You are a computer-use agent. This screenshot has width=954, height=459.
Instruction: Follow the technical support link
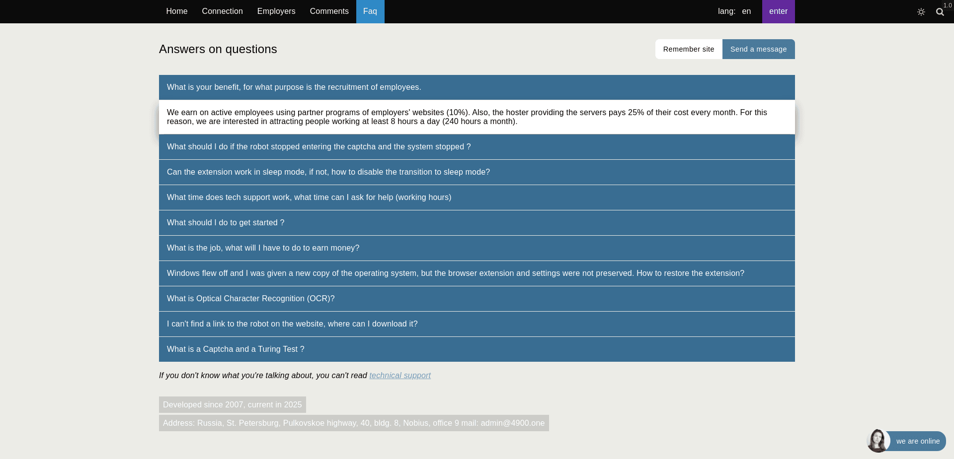400,376
